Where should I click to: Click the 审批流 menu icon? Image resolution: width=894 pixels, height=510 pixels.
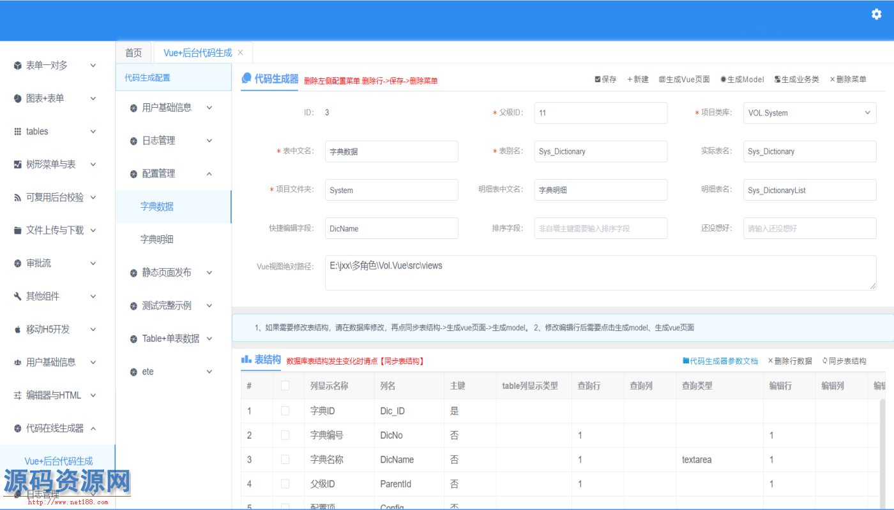pos(18,263)
